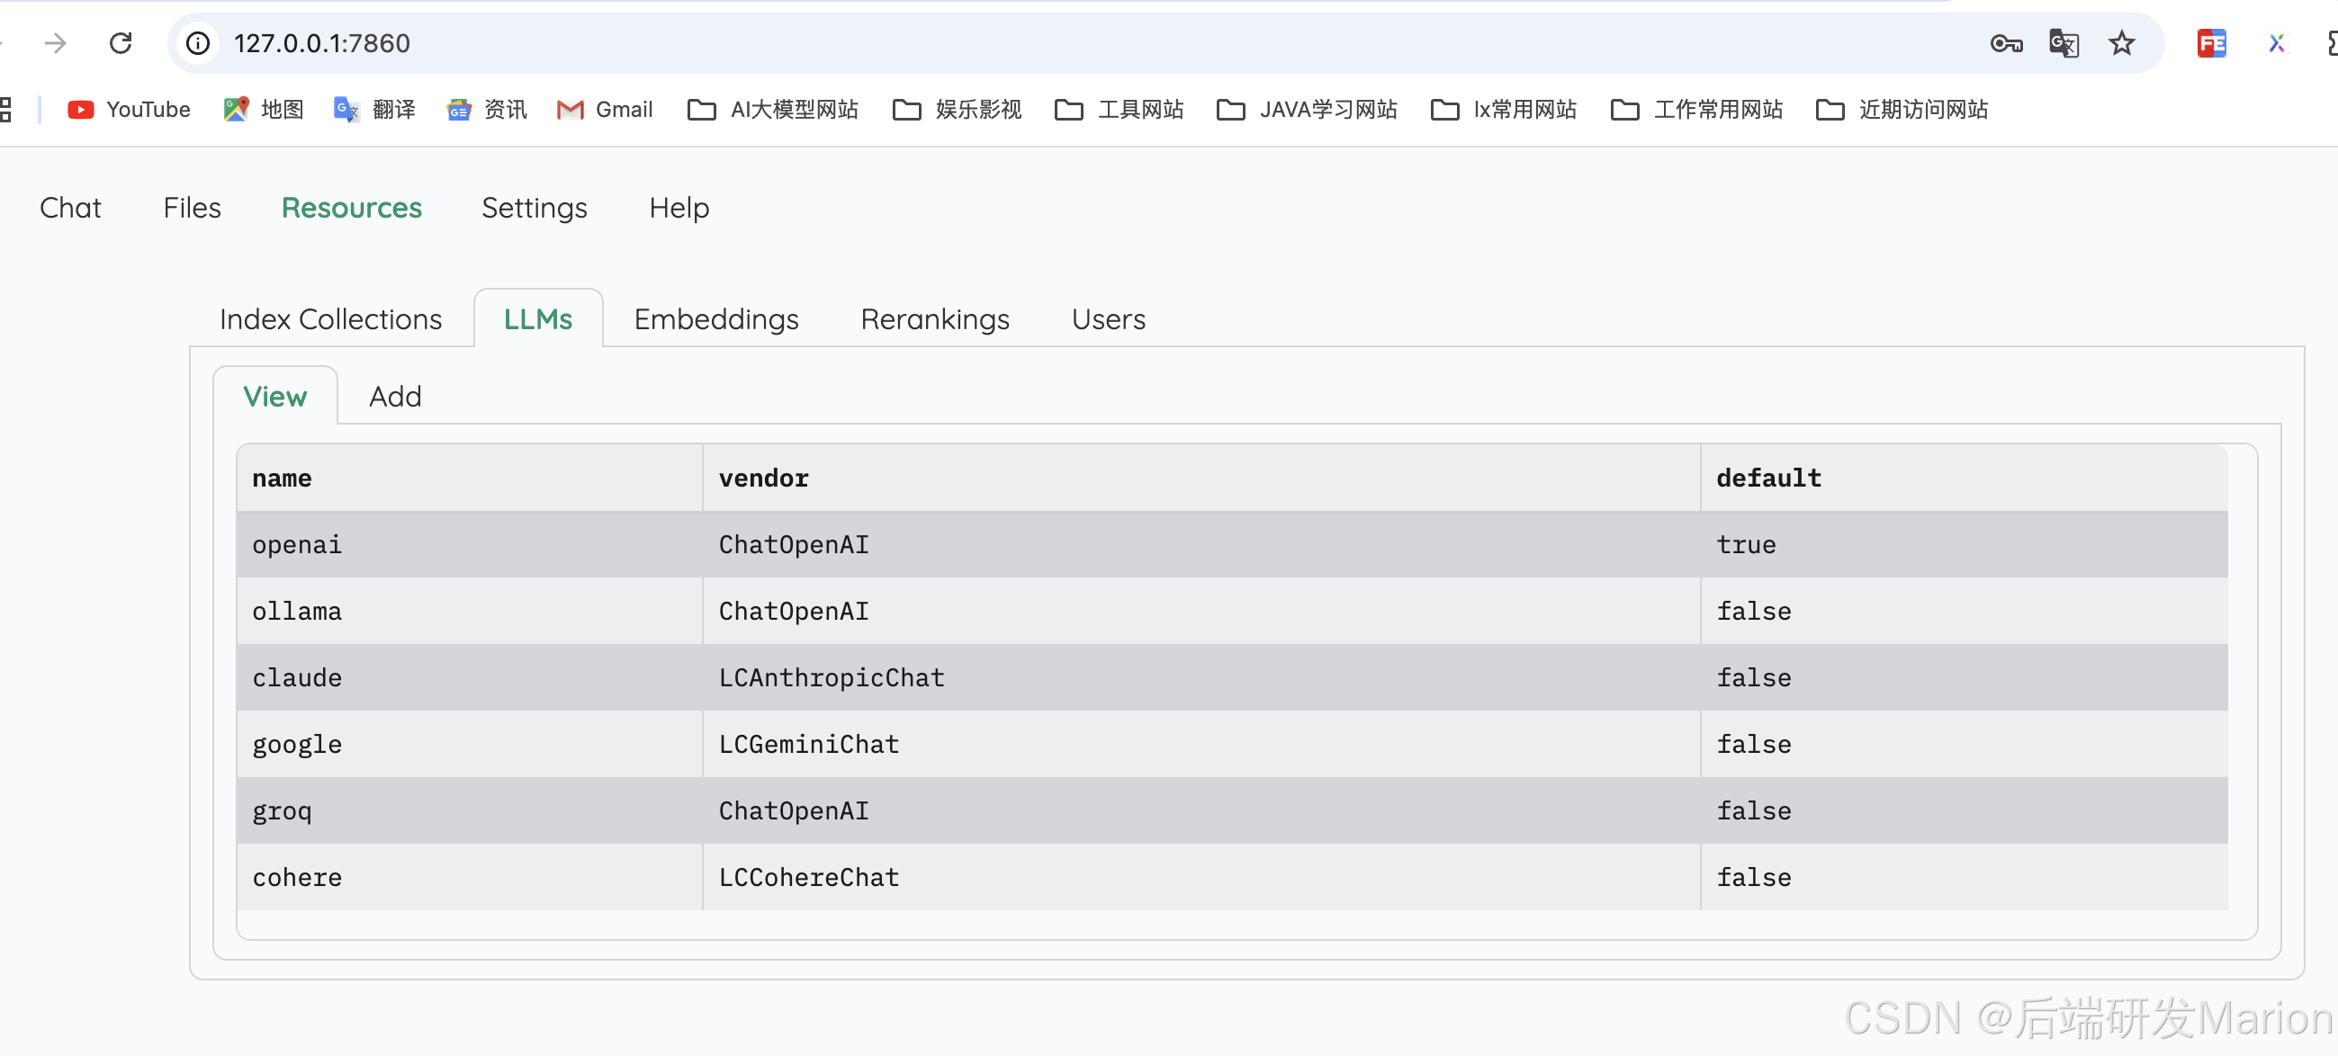The width and height of the screenshot is (2338, 1056).
Task: Click the false default value for groq
Action: (1963, 811)
